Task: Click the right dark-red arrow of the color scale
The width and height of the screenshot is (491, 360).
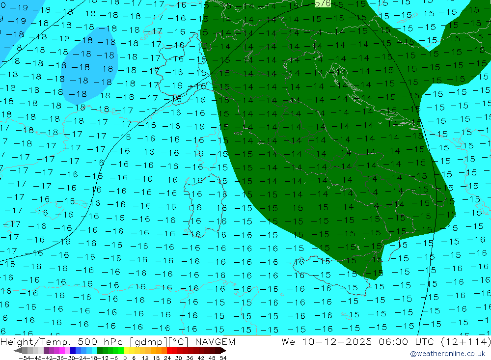Action: pos(223,351)
